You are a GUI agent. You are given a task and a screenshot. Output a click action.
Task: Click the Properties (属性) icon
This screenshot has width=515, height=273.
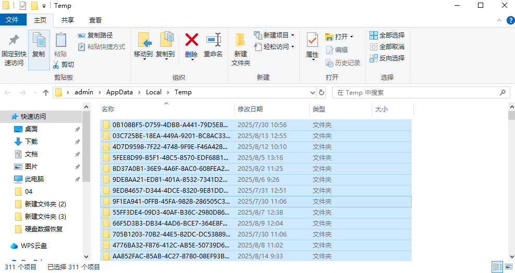312,41
